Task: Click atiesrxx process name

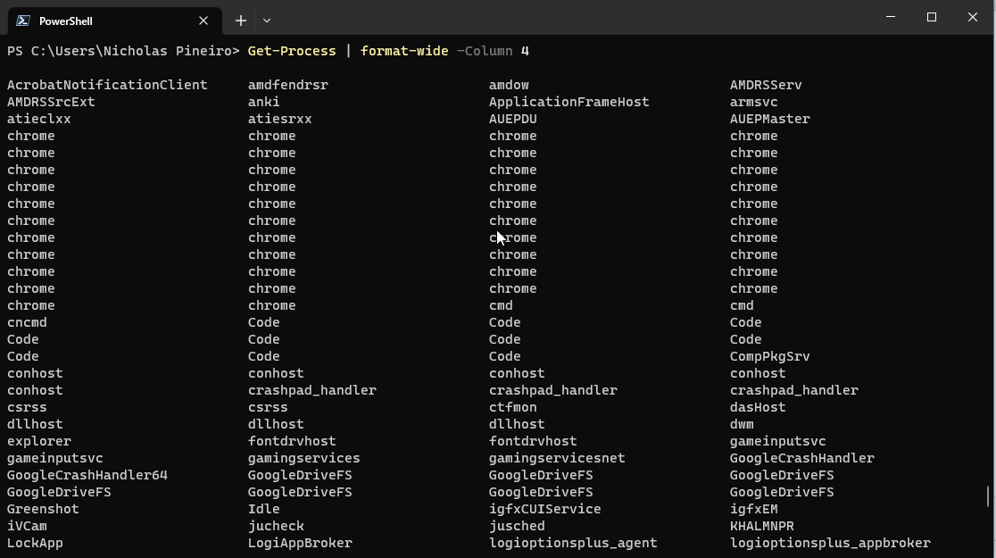Action: 279,119
